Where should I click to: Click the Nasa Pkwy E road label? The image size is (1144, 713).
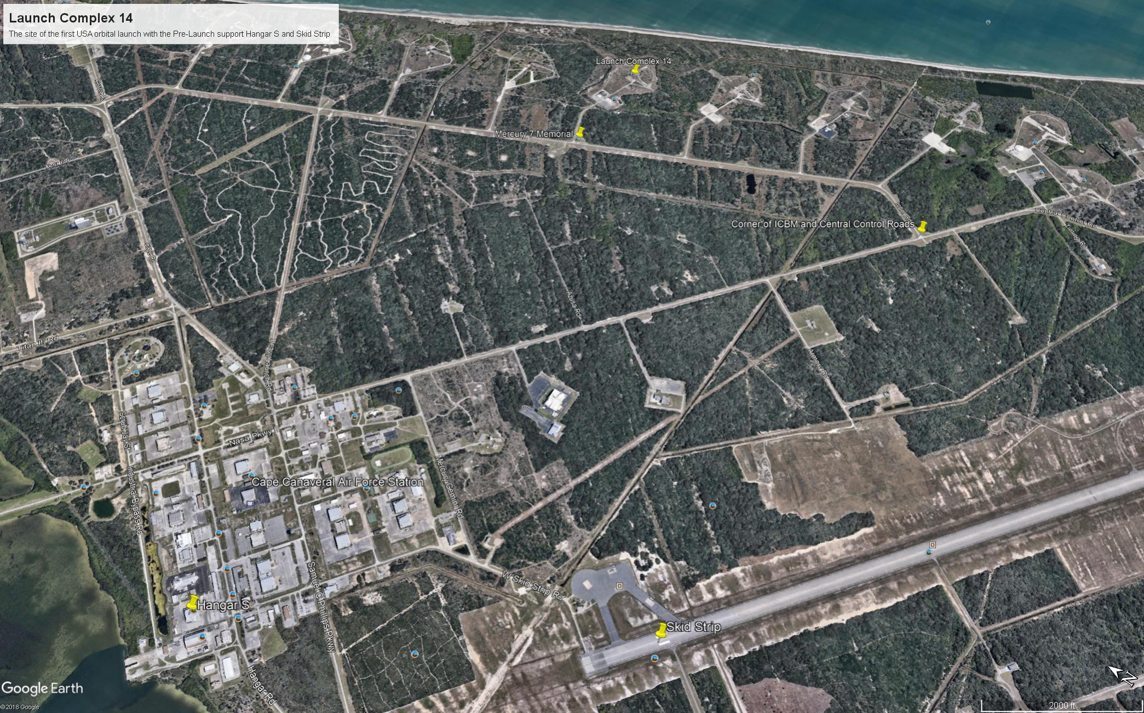point(254,436)
